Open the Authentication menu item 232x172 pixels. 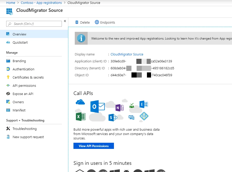34,69
